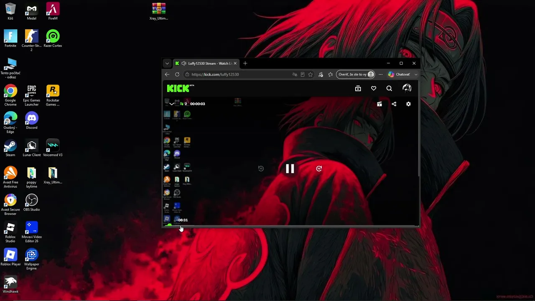Select the Voicemod V3 shortcut
The width and height of the screenshot is (535, 301).
pos(53,148)
